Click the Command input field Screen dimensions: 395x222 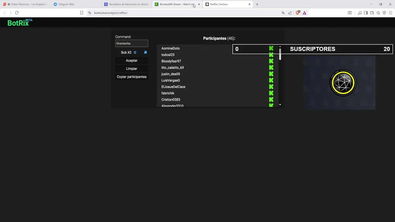tap(132, 43)
